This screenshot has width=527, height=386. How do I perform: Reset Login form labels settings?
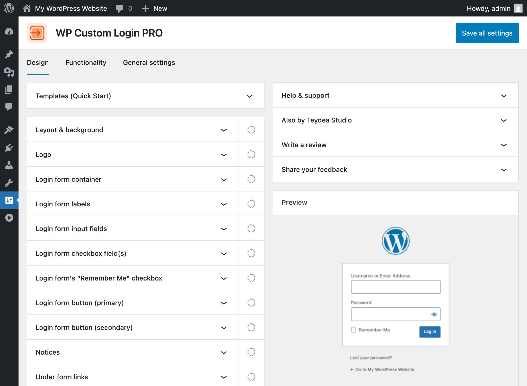(251, 204)
